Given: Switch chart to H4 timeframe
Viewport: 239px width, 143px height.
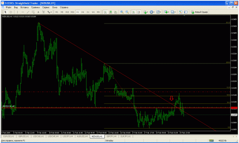Looking at the screenshot, I should (83, 12).
